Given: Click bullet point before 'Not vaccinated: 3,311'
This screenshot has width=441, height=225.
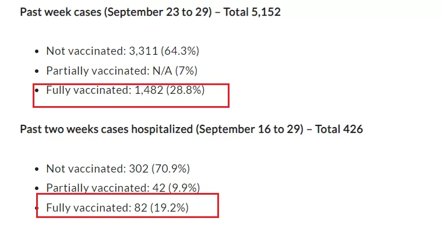Looking at the screenshot, I should 37,52.
